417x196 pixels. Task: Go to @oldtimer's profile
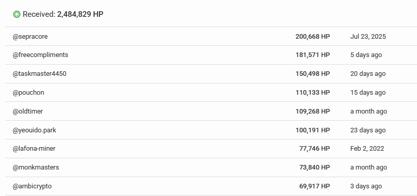28,111
